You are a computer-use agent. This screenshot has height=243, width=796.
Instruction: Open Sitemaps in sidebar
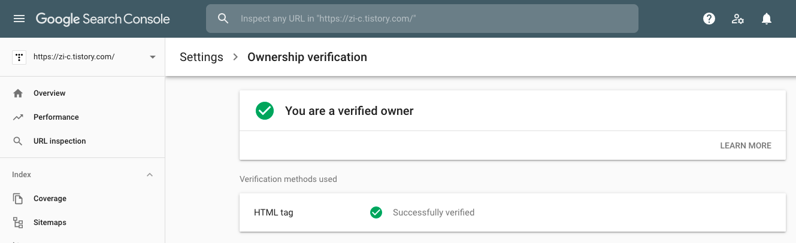pos(50,223)
